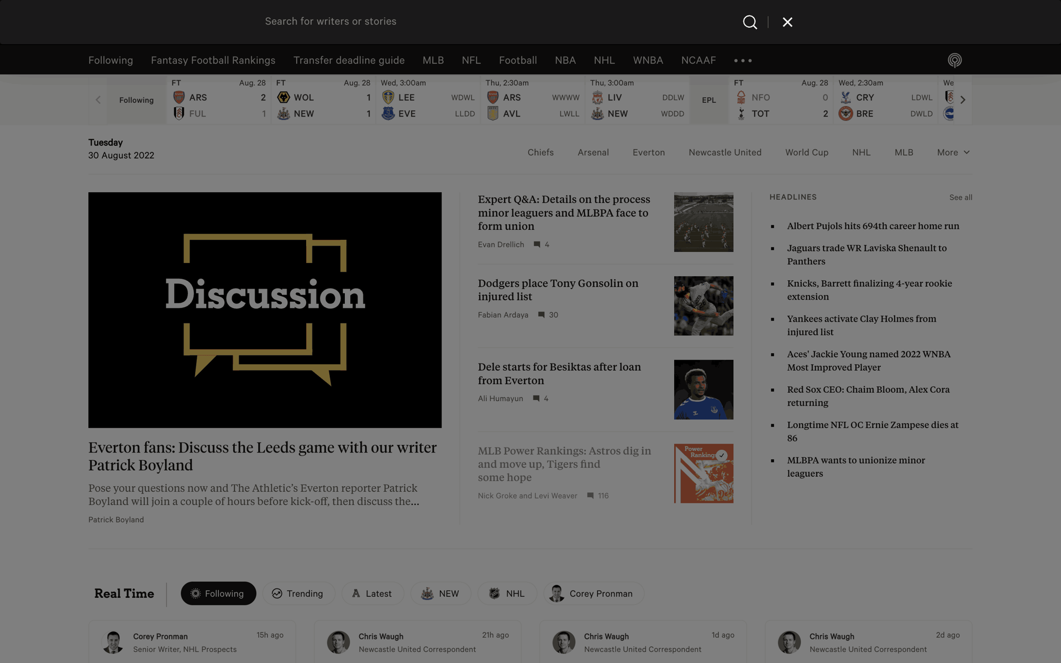Open the Following nav item
1061x663 pixels.
coord(111,60)
